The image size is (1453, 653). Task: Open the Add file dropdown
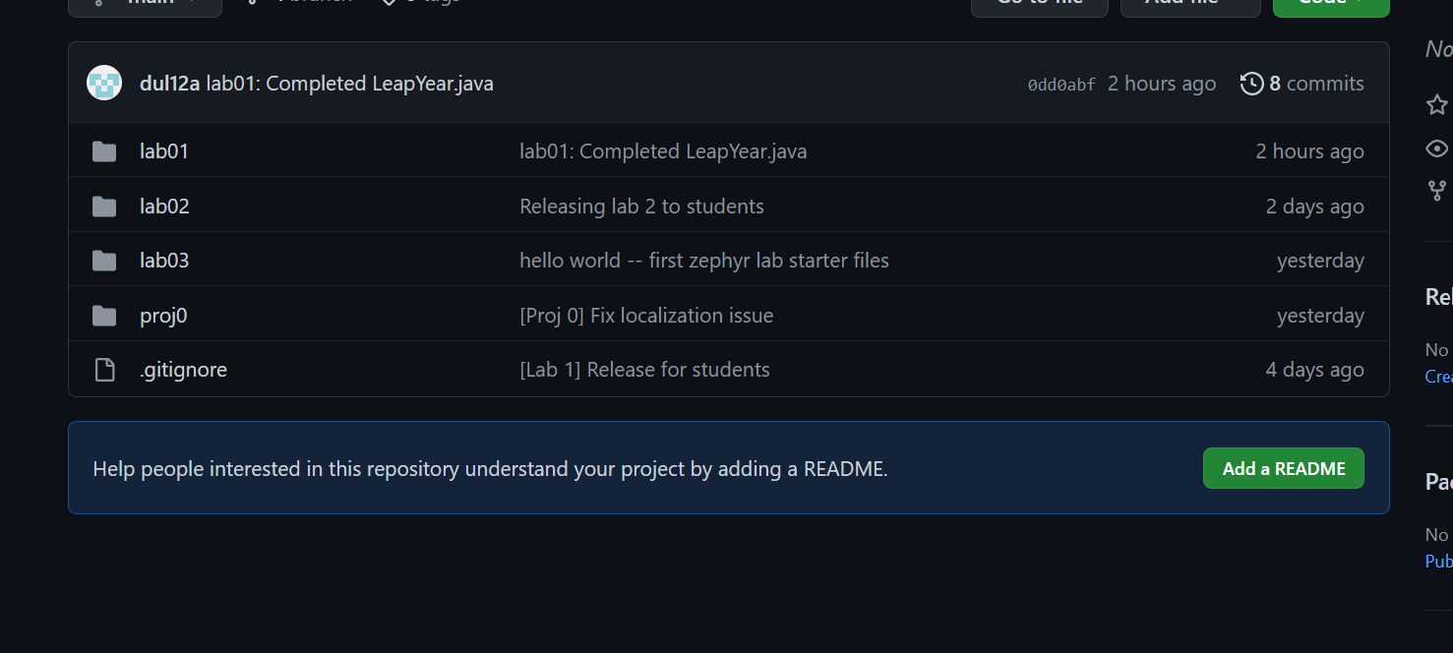tap(1189, 4)
